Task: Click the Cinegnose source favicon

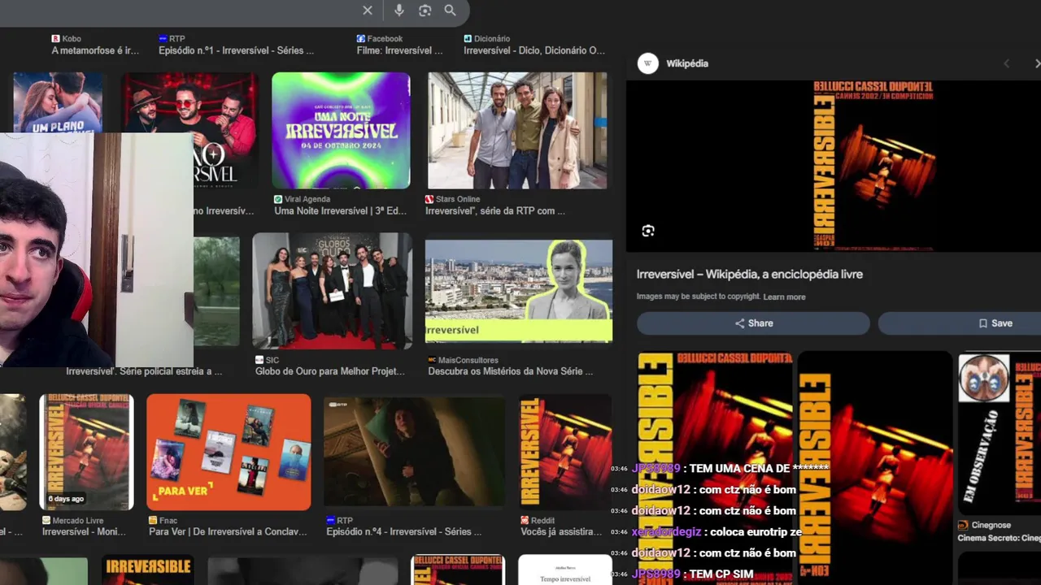Action: pos(963,526)
